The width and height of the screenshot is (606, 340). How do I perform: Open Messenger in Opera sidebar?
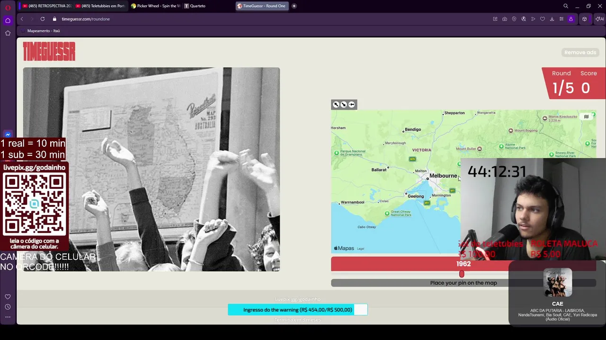pos(8,135)
